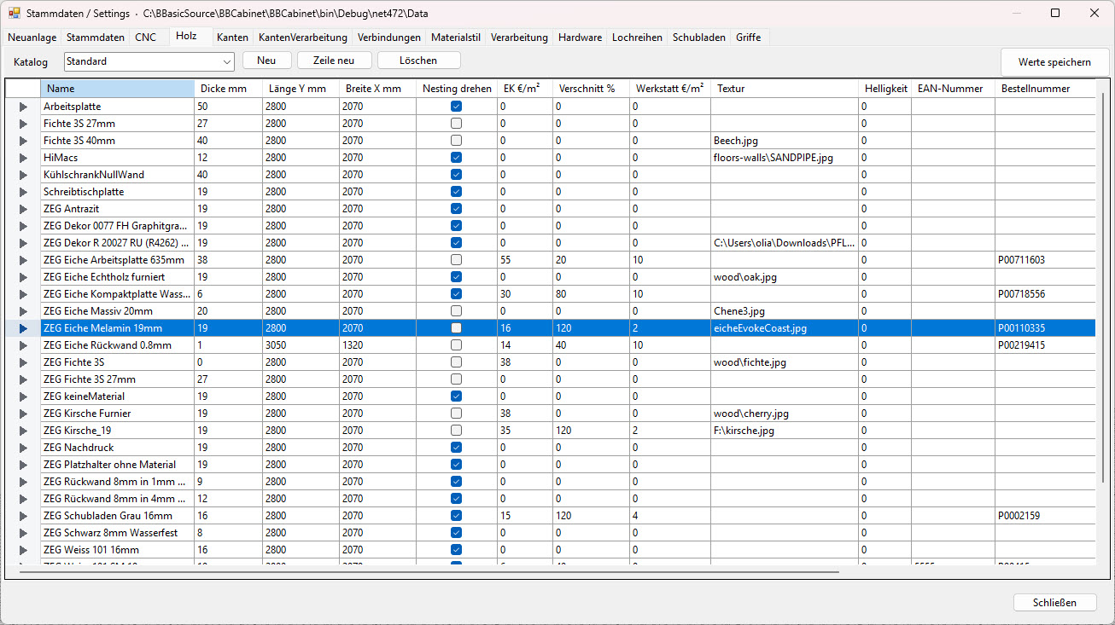Open the Griffe tab

pyautogui.click(x=749, y=38)
